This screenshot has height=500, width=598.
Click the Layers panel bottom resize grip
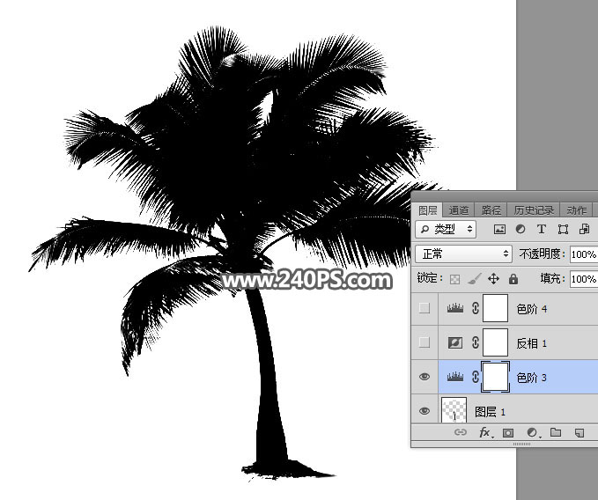coord(521,444)
